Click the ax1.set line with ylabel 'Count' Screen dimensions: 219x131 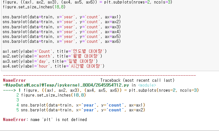tap(55, 51)
